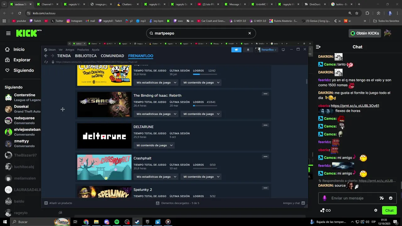Open Steam menu in Steam window
The image size is (402, 226).
tap(50, 50)
